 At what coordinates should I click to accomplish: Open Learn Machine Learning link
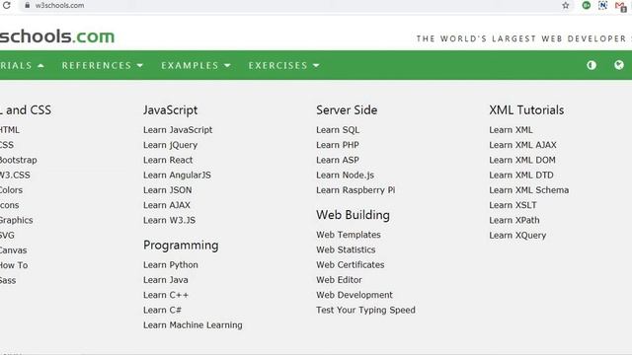[x=193, y=324]
